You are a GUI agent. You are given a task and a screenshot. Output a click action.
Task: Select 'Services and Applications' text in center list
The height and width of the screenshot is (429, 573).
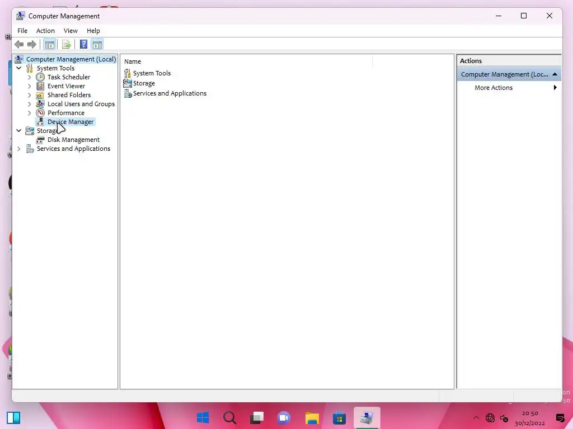tap(170, 93)
